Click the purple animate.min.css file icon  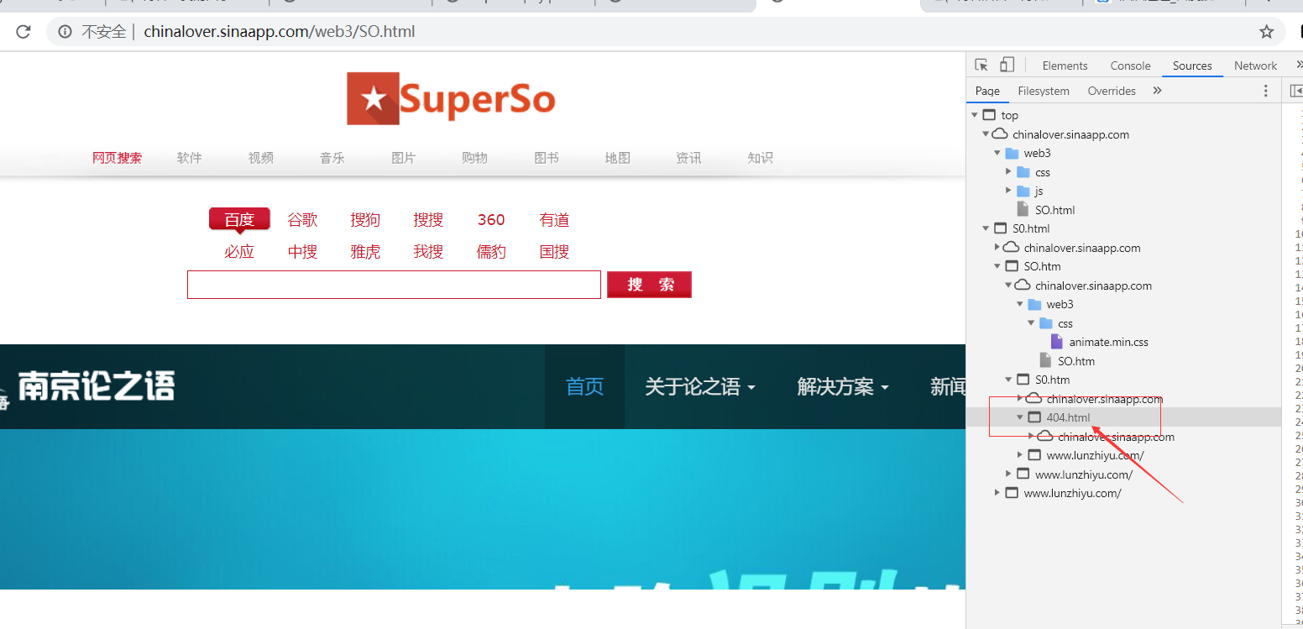click(1057, 342)
